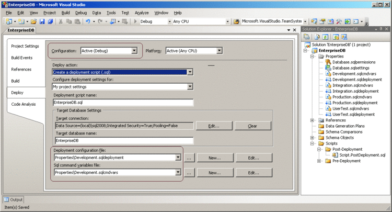Open the Analyze menu

coord(142,13)
